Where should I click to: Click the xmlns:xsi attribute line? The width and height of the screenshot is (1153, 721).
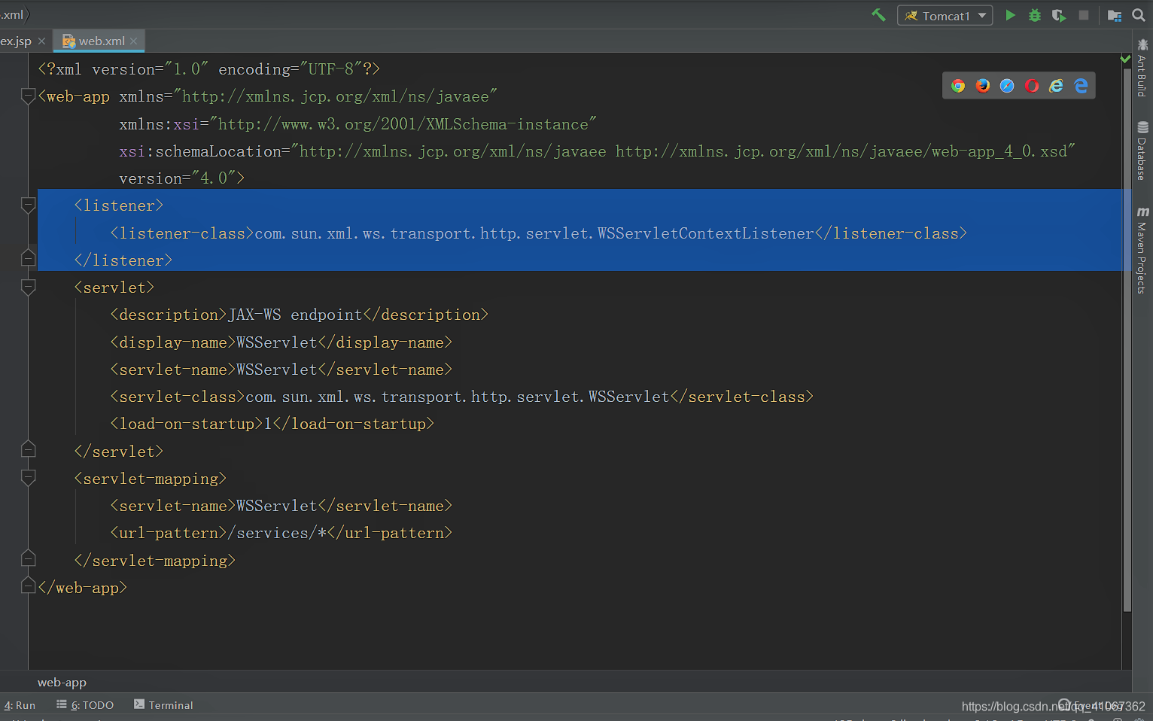pyautogui.click(x=357, y=124)
